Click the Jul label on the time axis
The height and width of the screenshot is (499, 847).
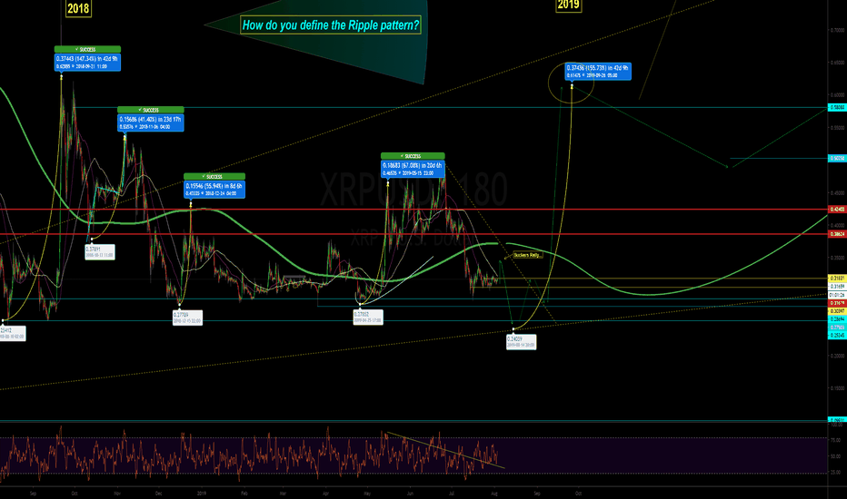(452, 493)
